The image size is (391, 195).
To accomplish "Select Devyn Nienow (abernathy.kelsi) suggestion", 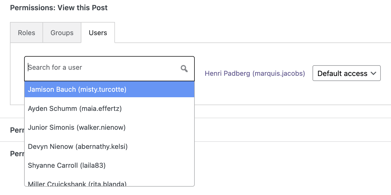I will point(78,147).
